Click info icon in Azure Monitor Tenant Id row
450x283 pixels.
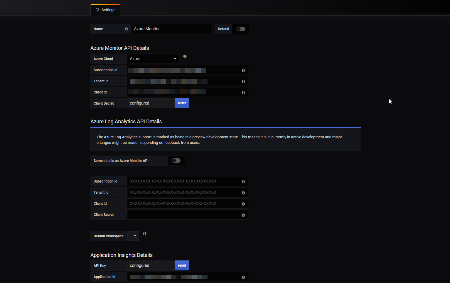tap(243, 81)
